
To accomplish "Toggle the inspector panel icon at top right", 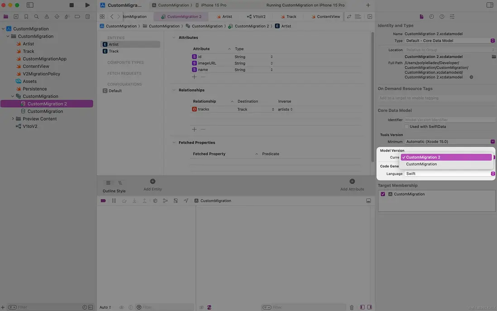I will [490, 5].
